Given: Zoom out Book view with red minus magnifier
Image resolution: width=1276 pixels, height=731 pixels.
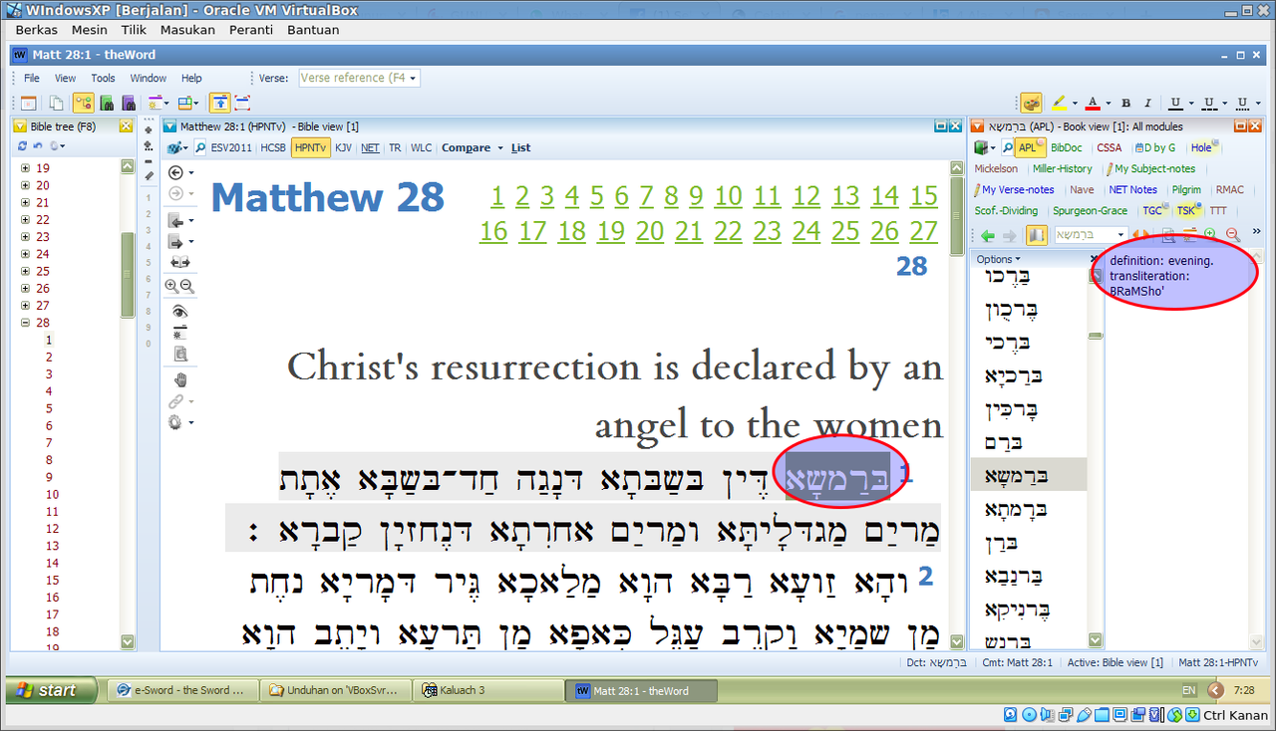Looking at the screenshot, I should [x=1232, y=234].
